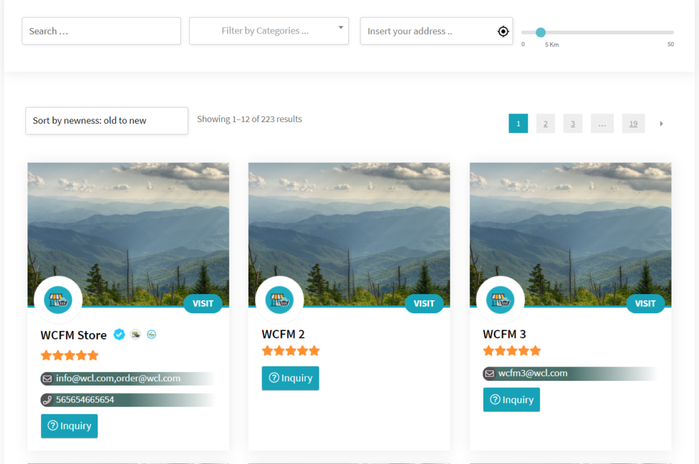Click the next page arrow in pagination
This screenshot has height=464, width=699.
point(661,124)
